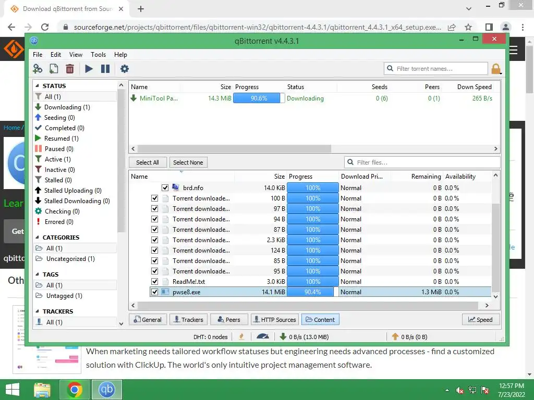The image size is (534, 400).
Task: Select the Checking (0) status filter
Action: [x=62, y=211]
